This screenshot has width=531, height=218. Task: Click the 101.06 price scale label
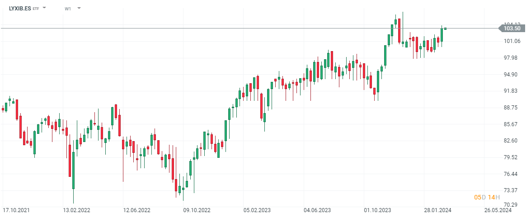(x=512, y=41)
